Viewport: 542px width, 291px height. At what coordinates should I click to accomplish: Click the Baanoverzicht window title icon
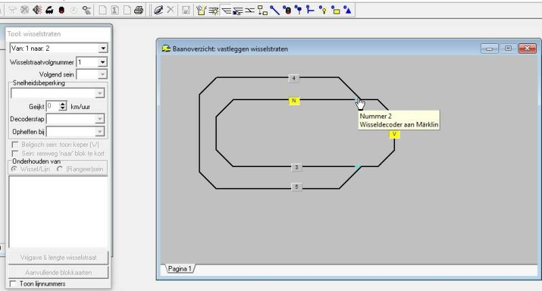point(167,49)
